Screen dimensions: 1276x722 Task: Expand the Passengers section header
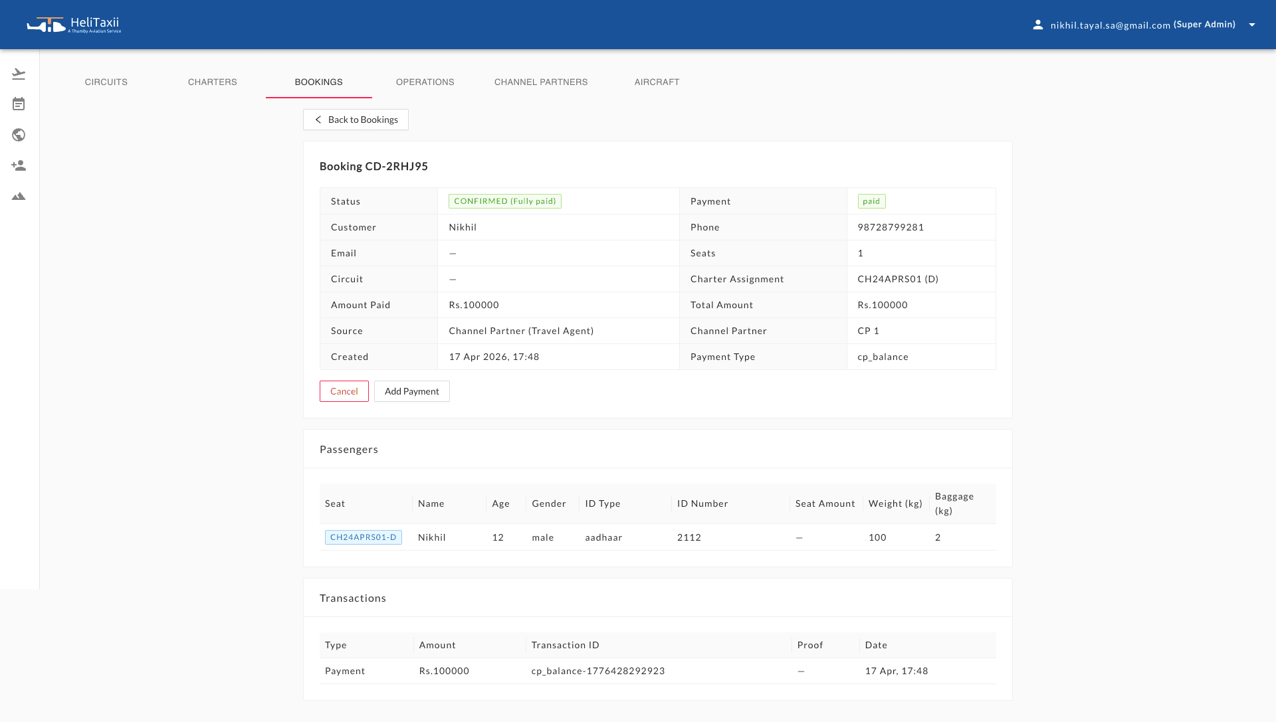click(x=348, y=449)
